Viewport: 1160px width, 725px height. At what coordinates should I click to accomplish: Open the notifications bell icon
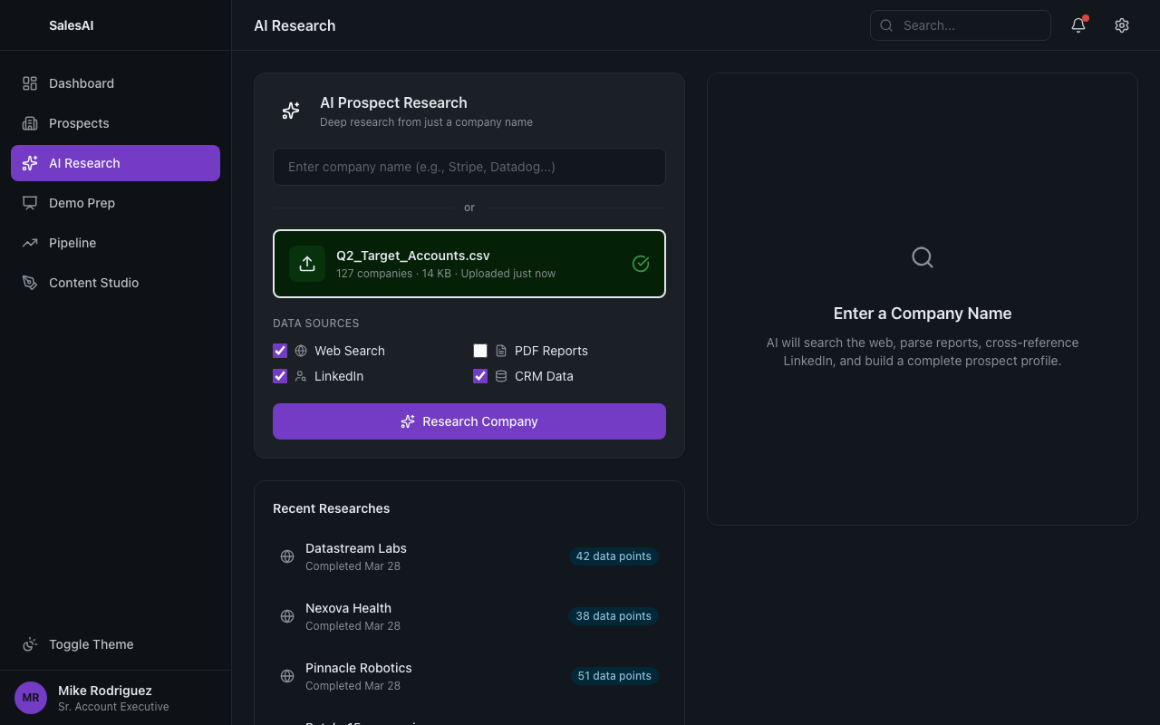(1078, 25)
